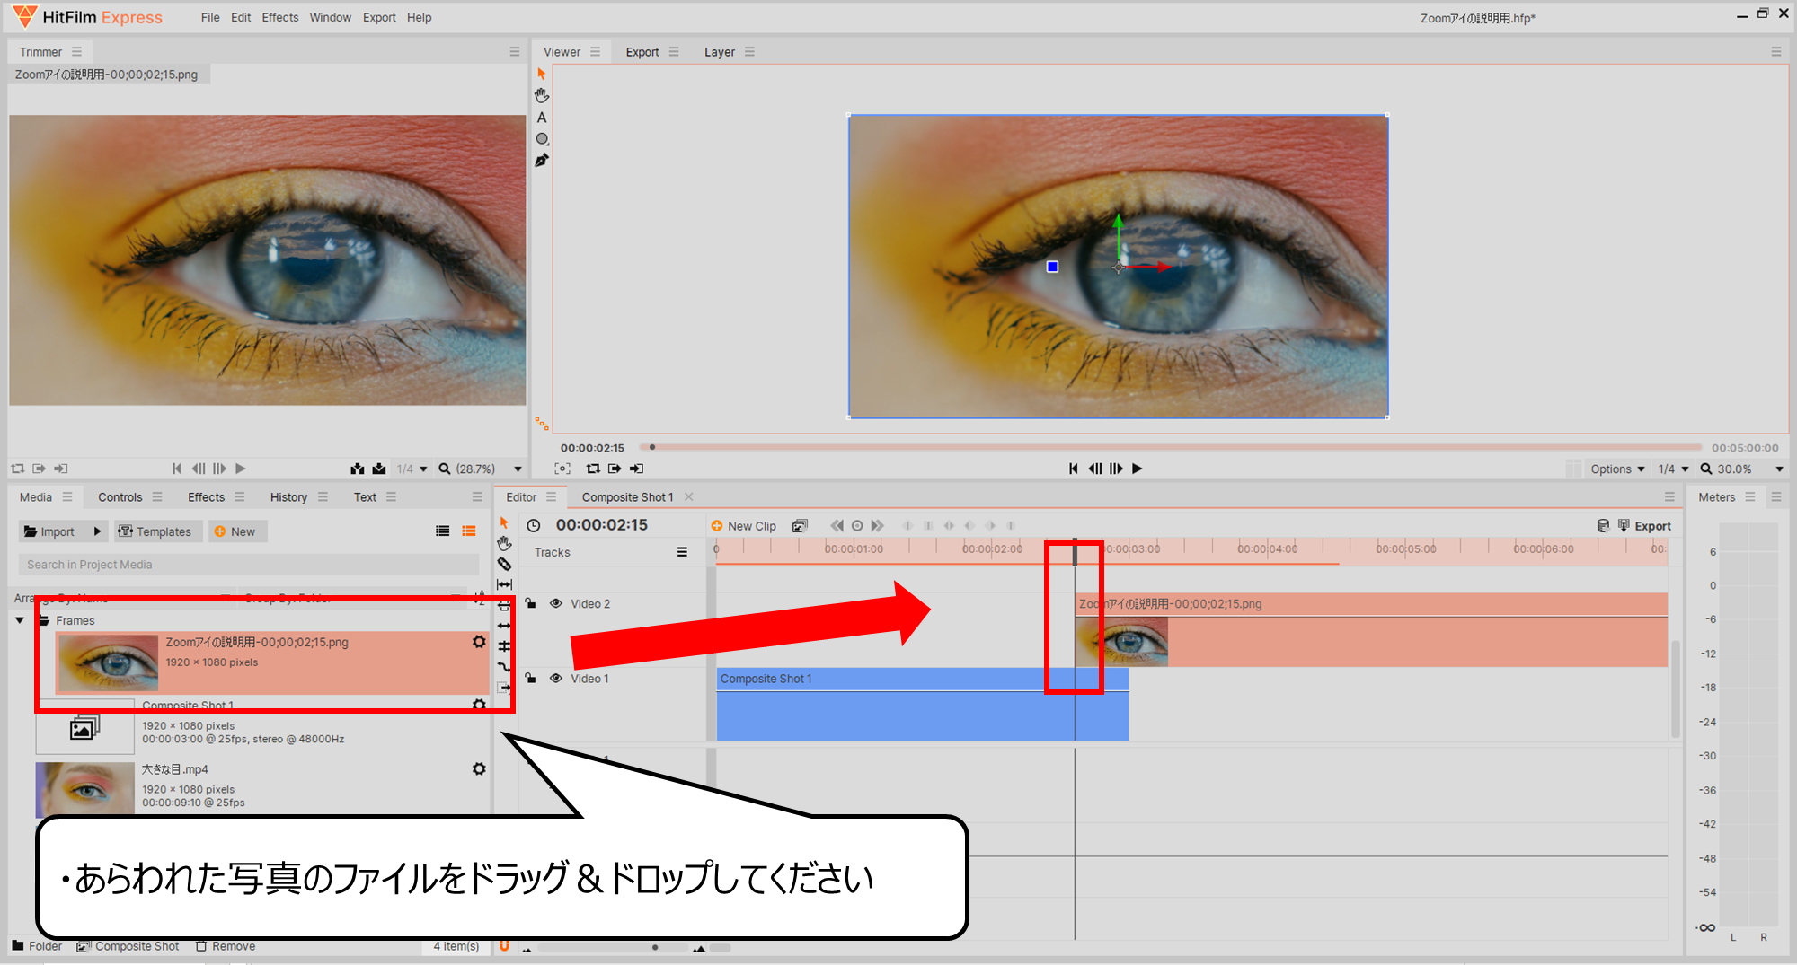The width and height of the screenshot is (1797, 965).
Task: Open the Tracks options menu icon
Action: (682, 552)
